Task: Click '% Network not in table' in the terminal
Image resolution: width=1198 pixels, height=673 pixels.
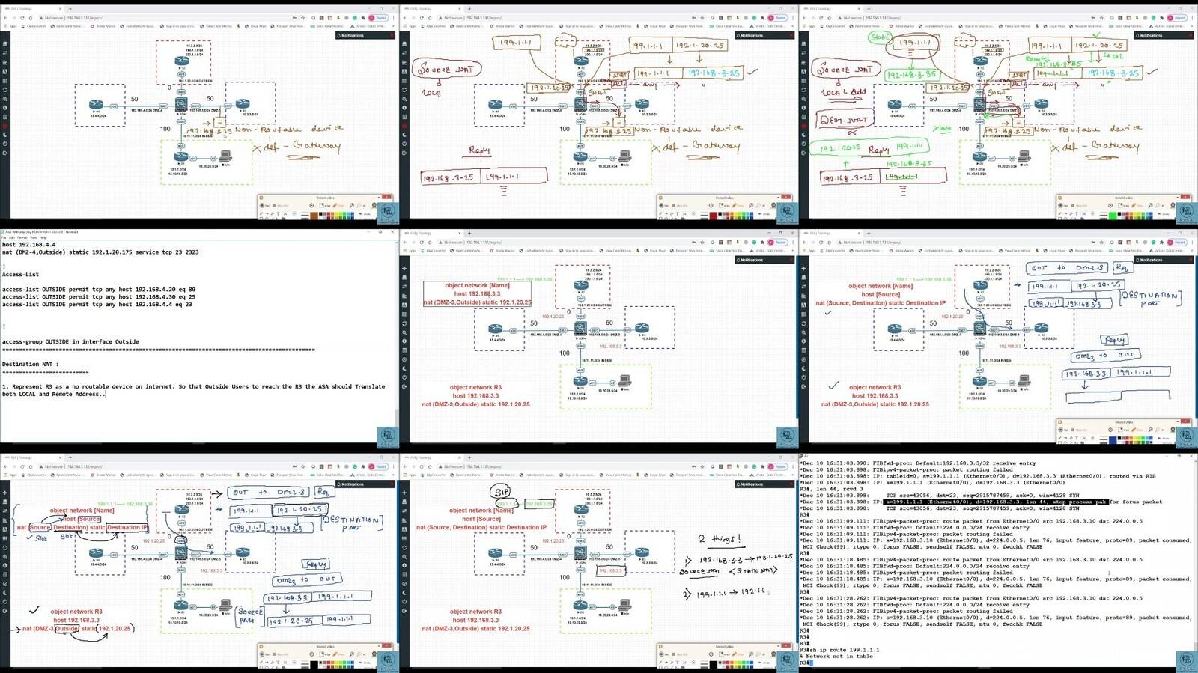Action: tap(838, 657)
